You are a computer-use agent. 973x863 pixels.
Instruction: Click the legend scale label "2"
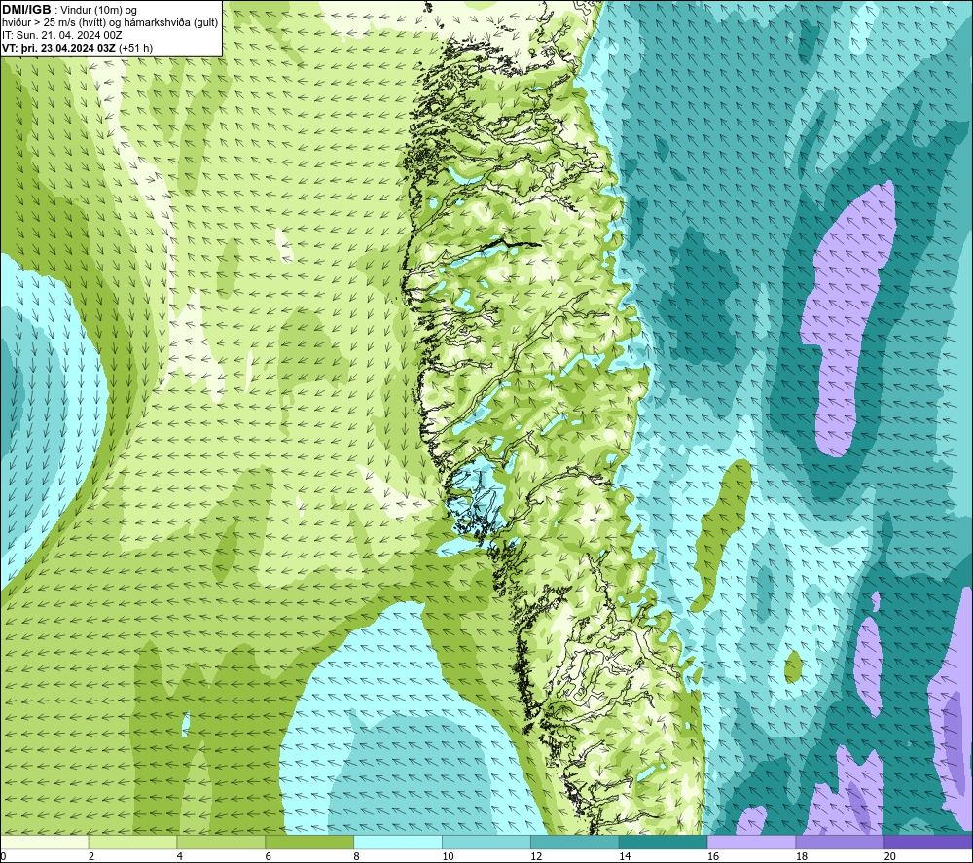[x=91, y=856]
